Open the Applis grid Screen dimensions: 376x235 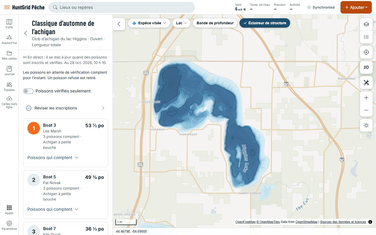9,209
